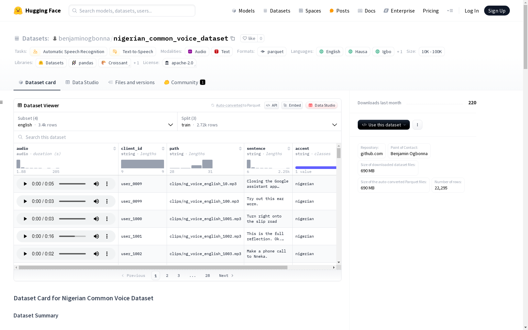This screenshot has width=528, height=330.
Task: Open the Community tab
Action: 184,82
